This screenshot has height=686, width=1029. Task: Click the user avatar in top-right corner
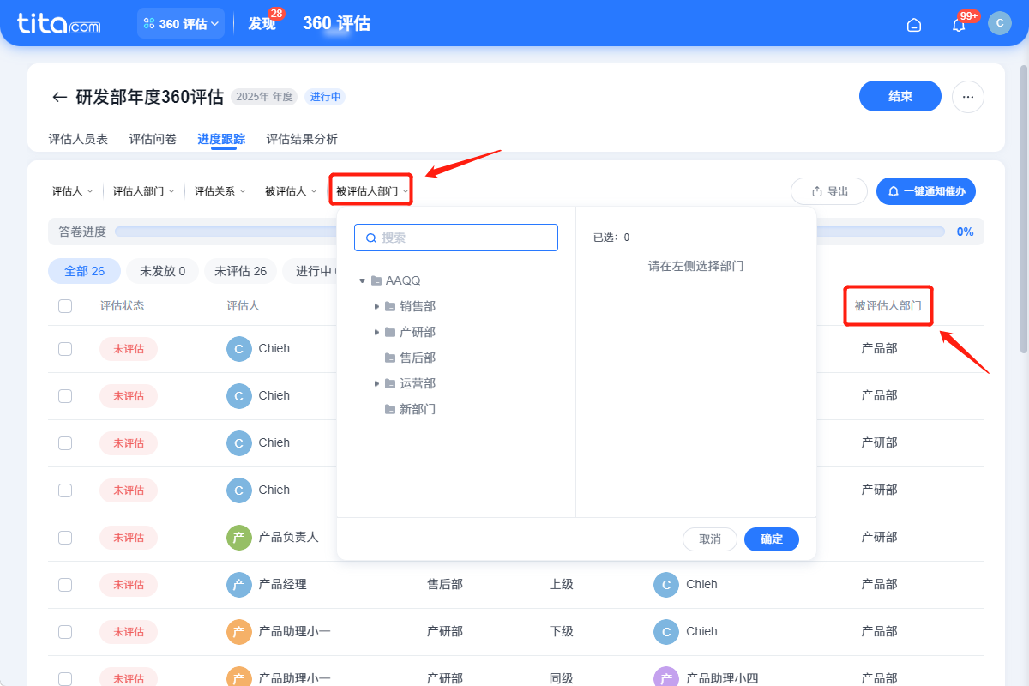tap(1000, 23)
